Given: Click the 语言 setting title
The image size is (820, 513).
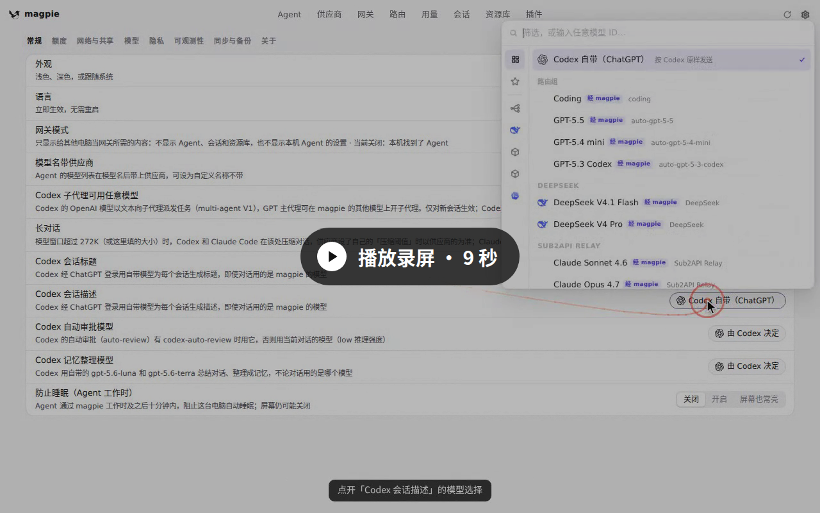Looking at the screenshot, I should click(44, 97).
